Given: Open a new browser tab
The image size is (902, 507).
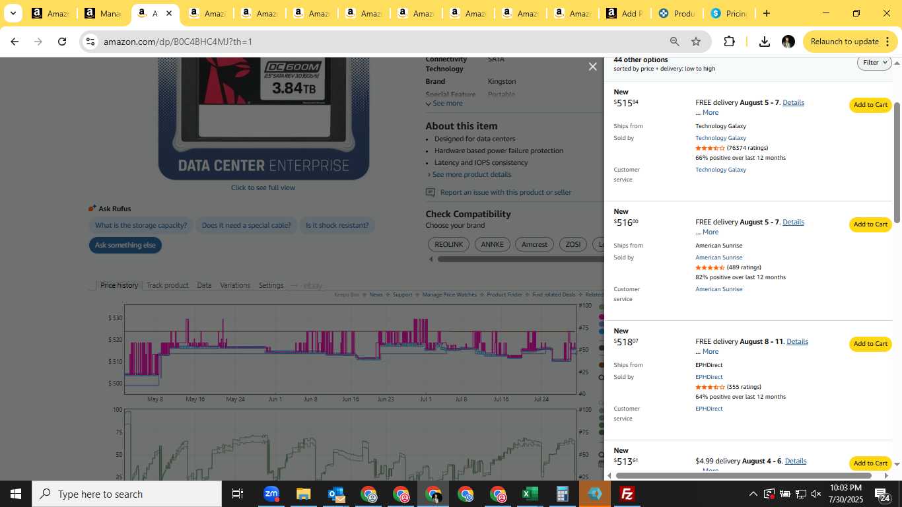Looking at the screenshot, I should 766,13.
